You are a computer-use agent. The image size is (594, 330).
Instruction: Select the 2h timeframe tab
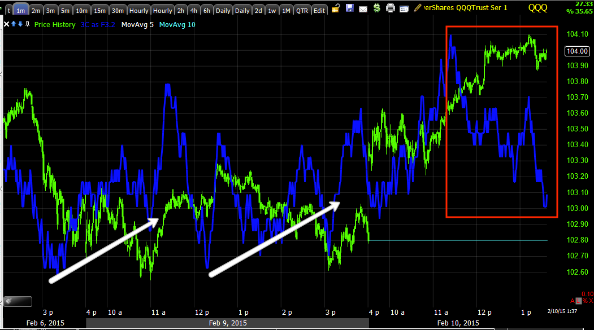(x=181, y=11)
